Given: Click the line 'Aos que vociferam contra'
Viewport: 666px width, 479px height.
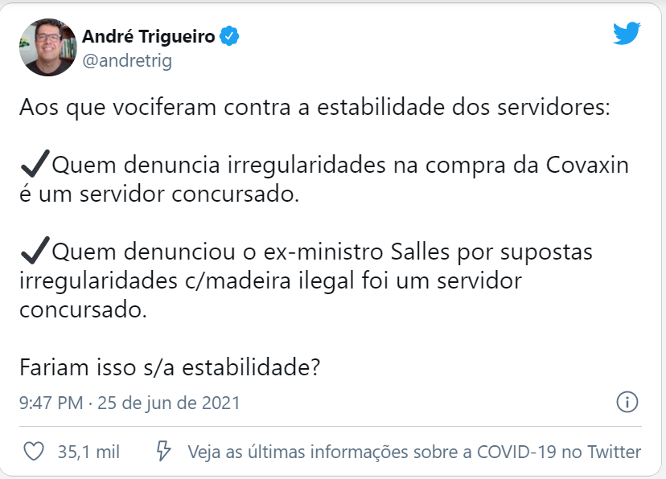Looking at the screenshot, I should tap(155, 107).
